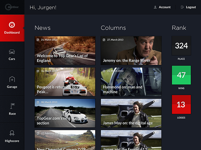Click calendar icon beside 21, March 2013
This screenshot has width=201, height=150.
coord(38,40)
